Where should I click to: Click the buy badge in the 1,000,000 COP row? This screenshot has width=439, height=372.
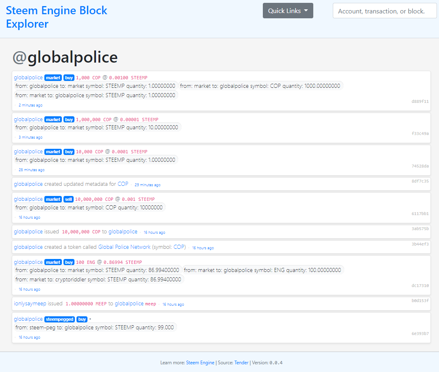pyautogui.click(x=69, y=120)
